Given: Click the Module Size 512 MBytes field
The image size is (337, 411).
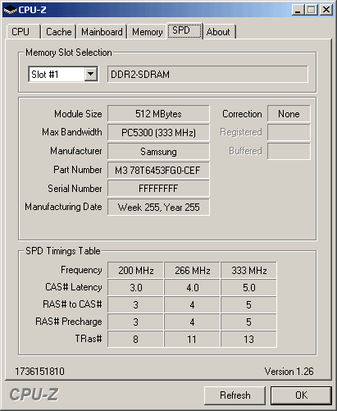Looking at the screenshot, I should tap(158, 113).
